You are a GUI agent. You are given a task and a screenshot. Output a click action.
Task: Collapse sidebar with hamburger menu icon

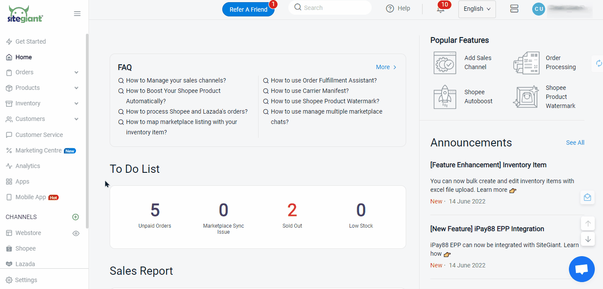pos(77,14)
